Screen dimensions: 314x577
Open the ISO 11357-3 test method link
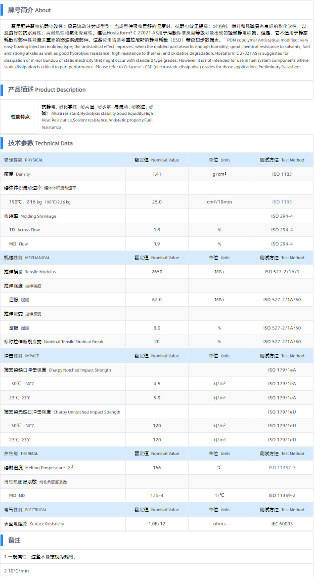click(282, 468)
